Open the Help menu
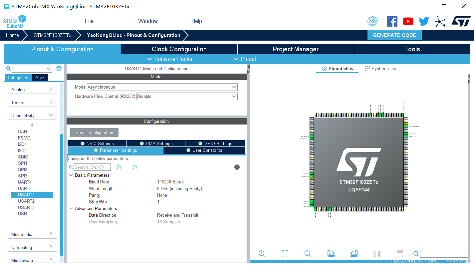Screen dimensions: 474x267 (x=197, y=21)
